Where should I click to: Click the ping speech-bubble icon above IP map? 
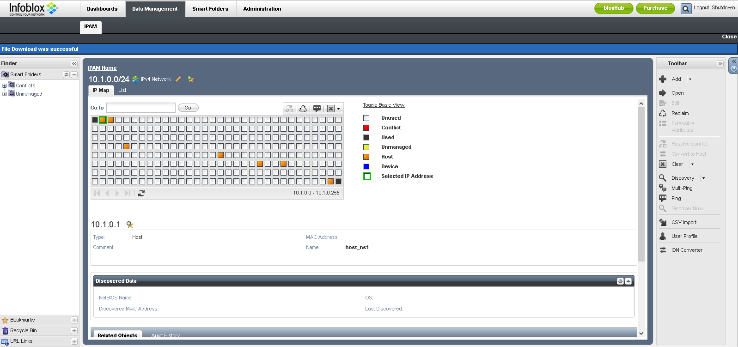click(x=317, y=109)
